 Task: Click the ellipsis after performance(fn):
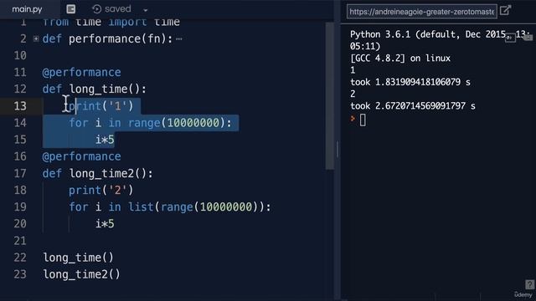(179, 39)
